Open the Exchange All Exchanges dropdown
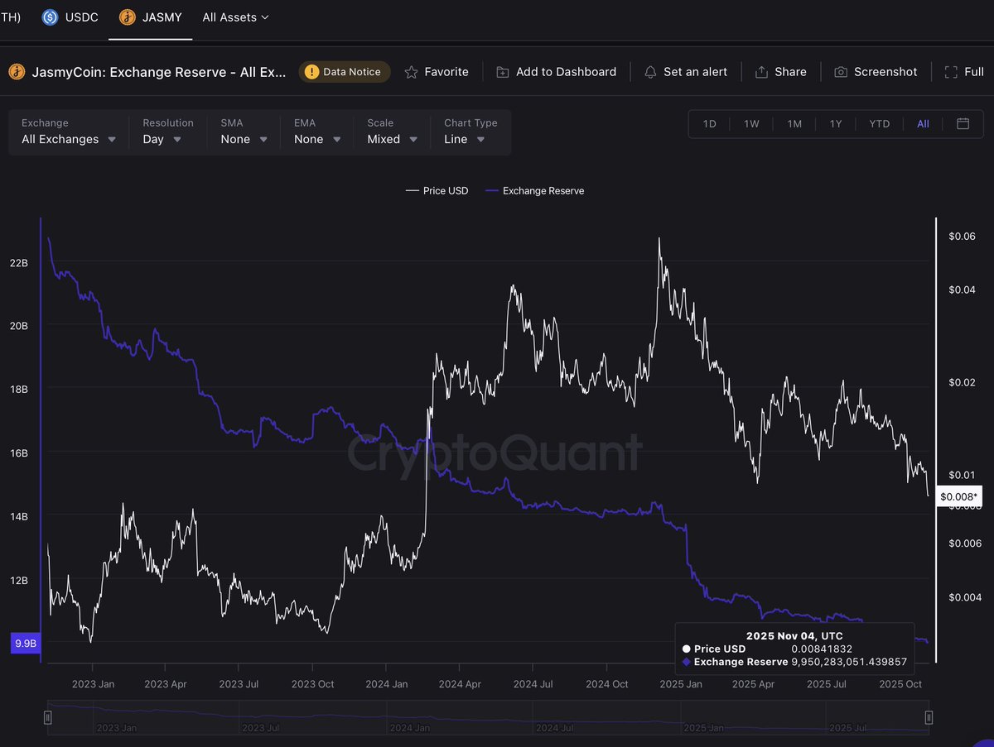Image resolution: width=994 pixels, height=747 pixels. tap(69, 132)
